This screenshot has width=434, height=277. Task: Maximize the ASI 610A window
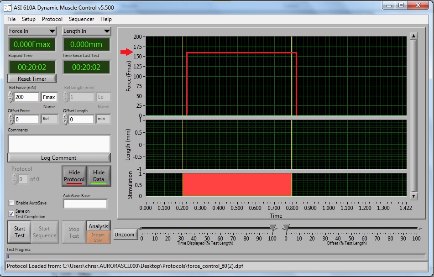pyautogui.click(x=401, y=5)
